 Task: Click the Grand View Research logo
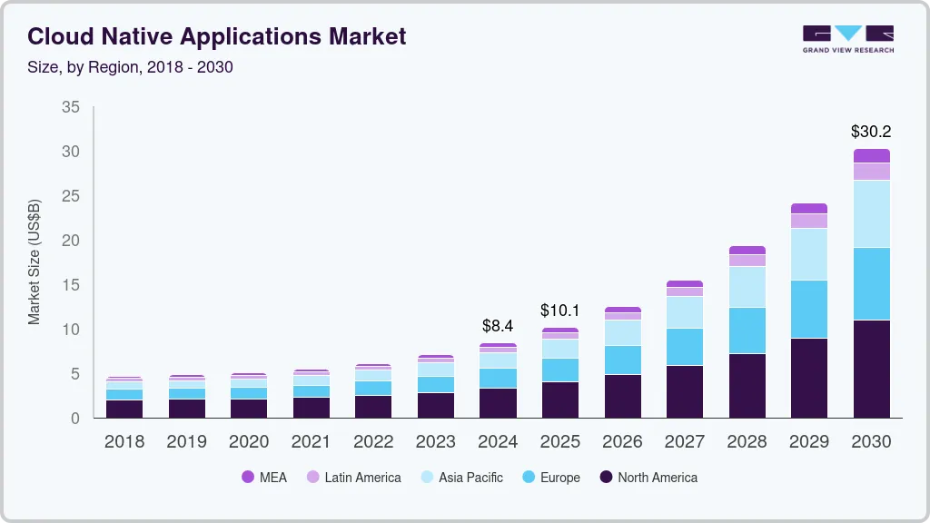pos(847,39)
